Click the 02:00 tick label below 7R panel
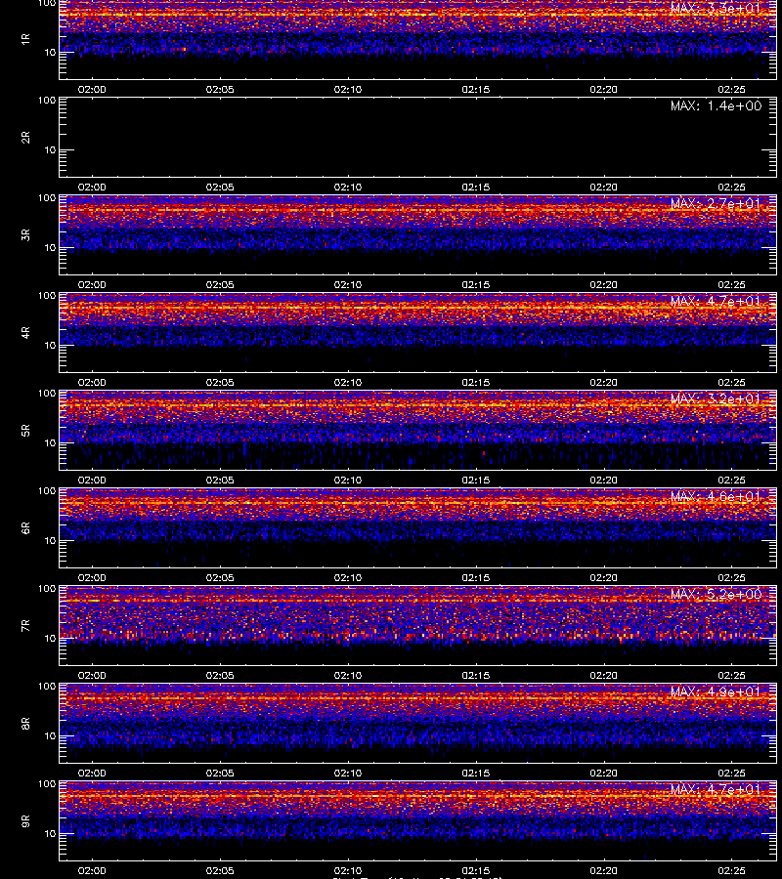This screenshot has width=782, height=879. click(x=92, y=675)
